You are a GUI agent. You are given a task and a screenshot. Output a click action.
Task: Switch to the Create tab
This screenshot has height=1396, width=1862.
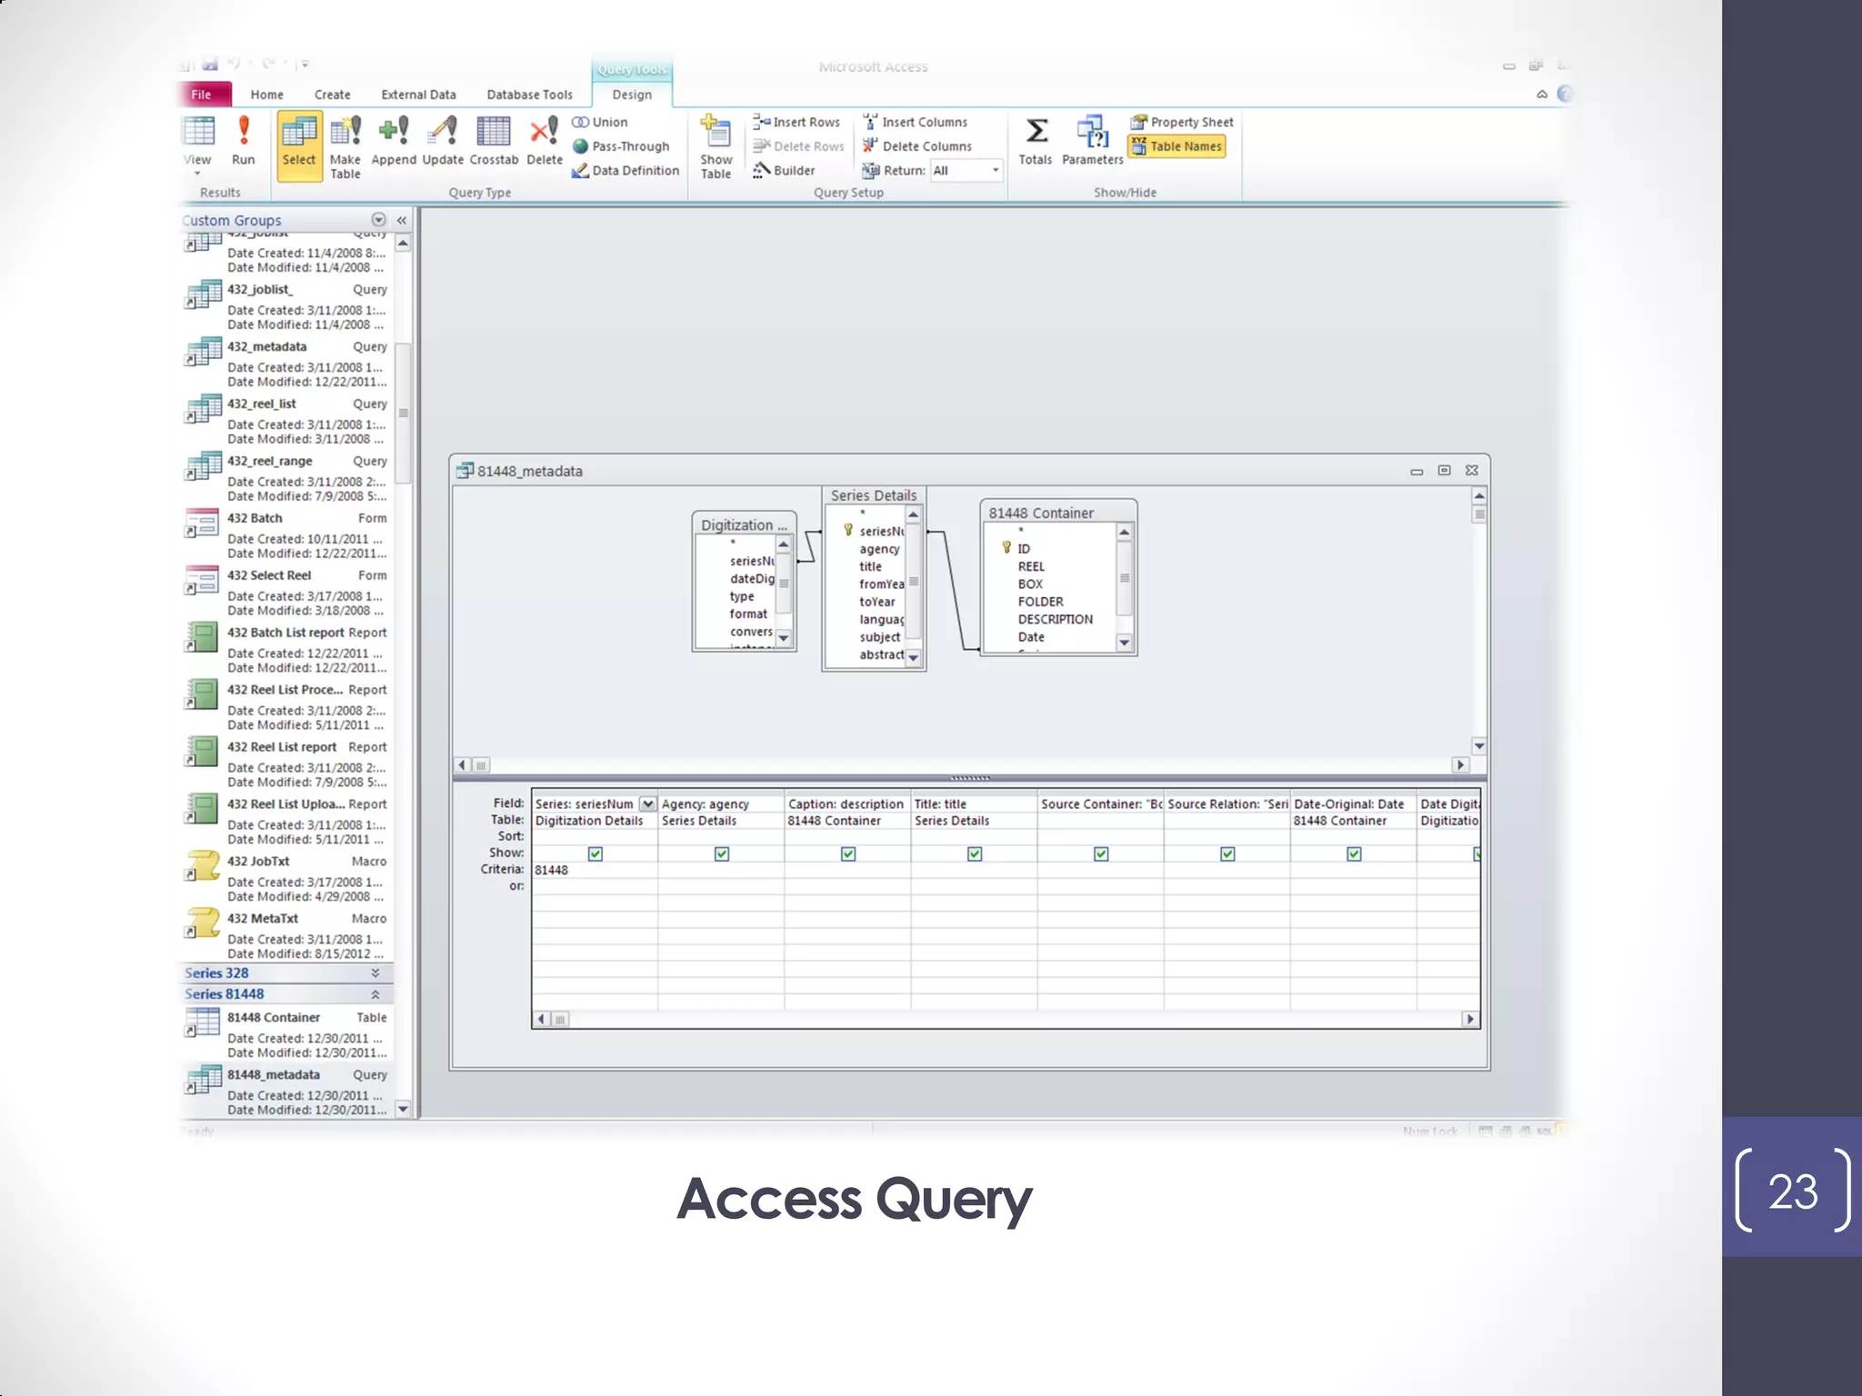click(x=333, y=95)
